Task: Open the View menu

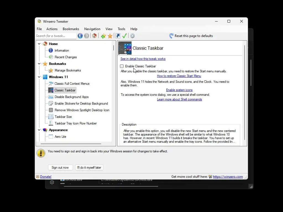Action: pyautogui.click(x=109, y=29)
